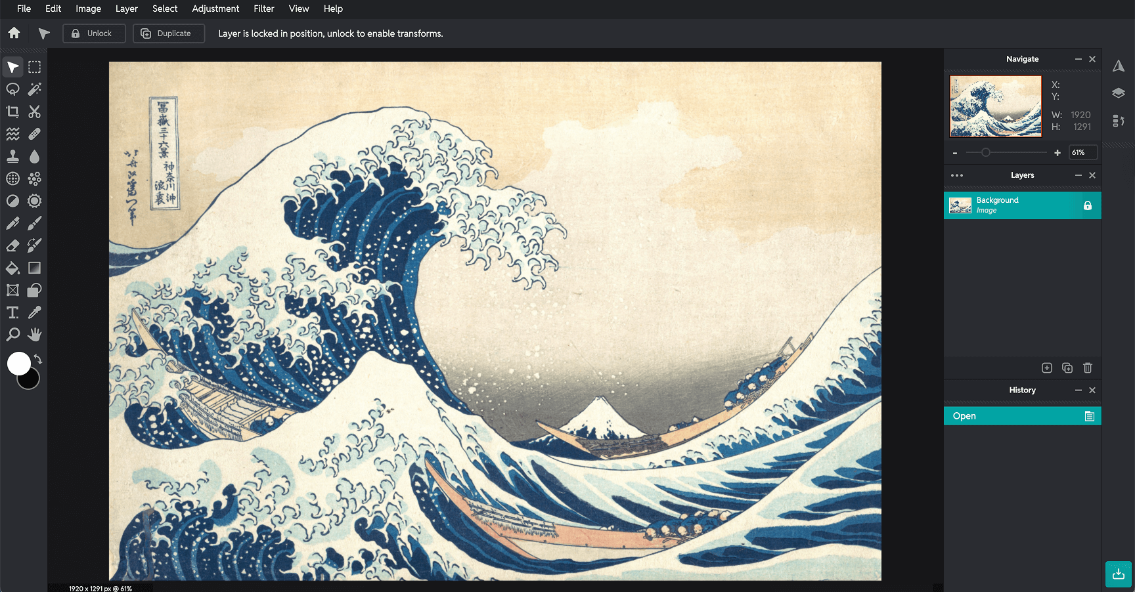This screenshot has width=1135, height=592.
Task: Select the Clone stamp tool
Action: (12, 156)
